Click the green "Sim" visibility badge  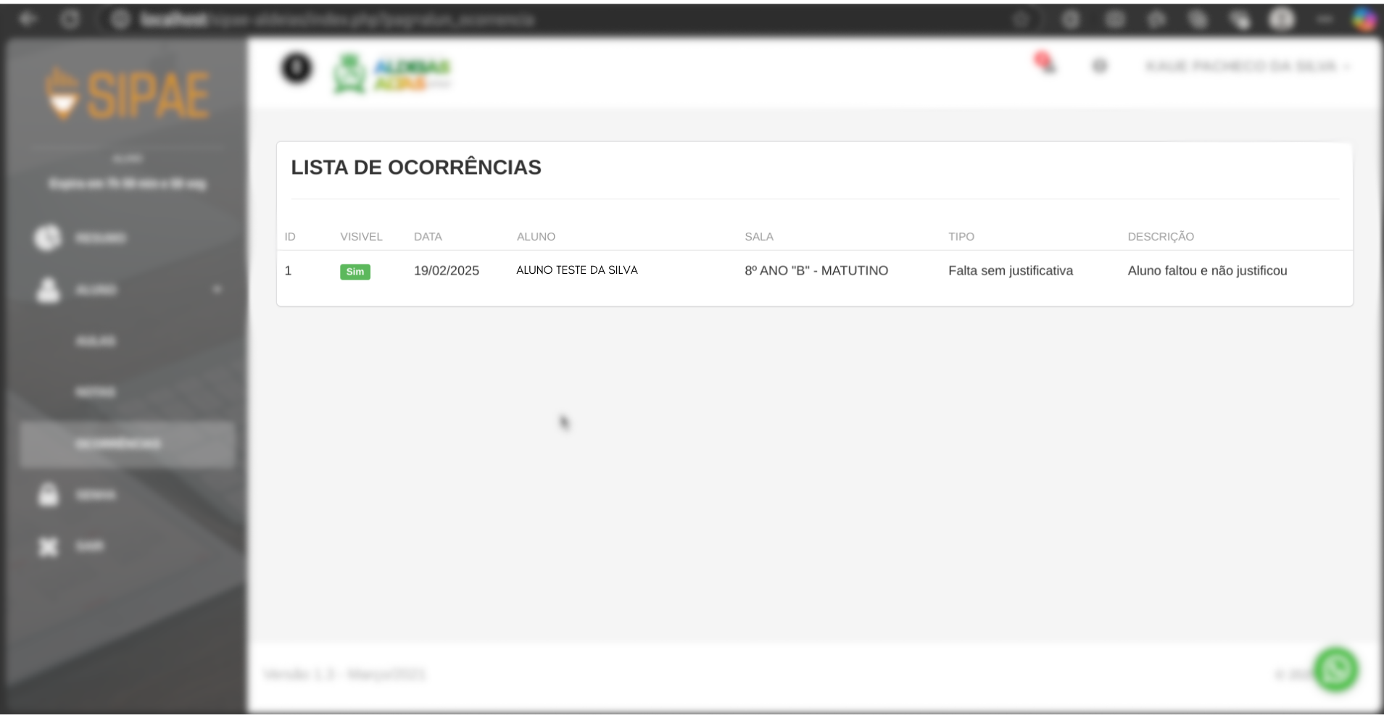click(x=355, y=272)
